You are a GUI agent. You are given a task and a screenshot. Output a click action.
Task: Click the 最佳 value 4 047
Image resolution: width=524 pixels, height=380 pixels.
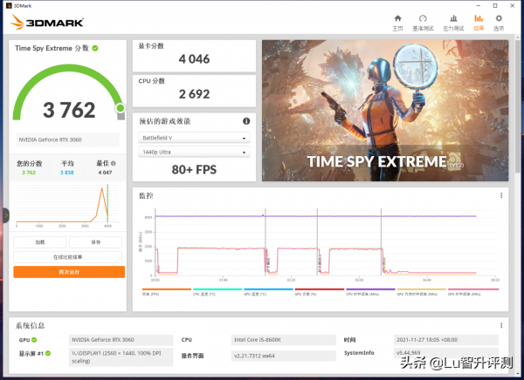[x=105, y=173]
